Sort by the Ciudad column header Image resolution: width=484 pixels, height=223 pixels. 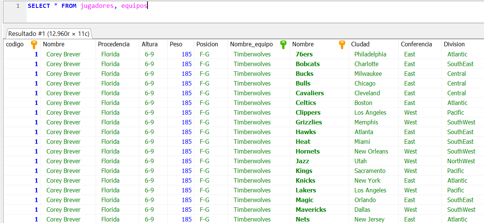(360, 44)
